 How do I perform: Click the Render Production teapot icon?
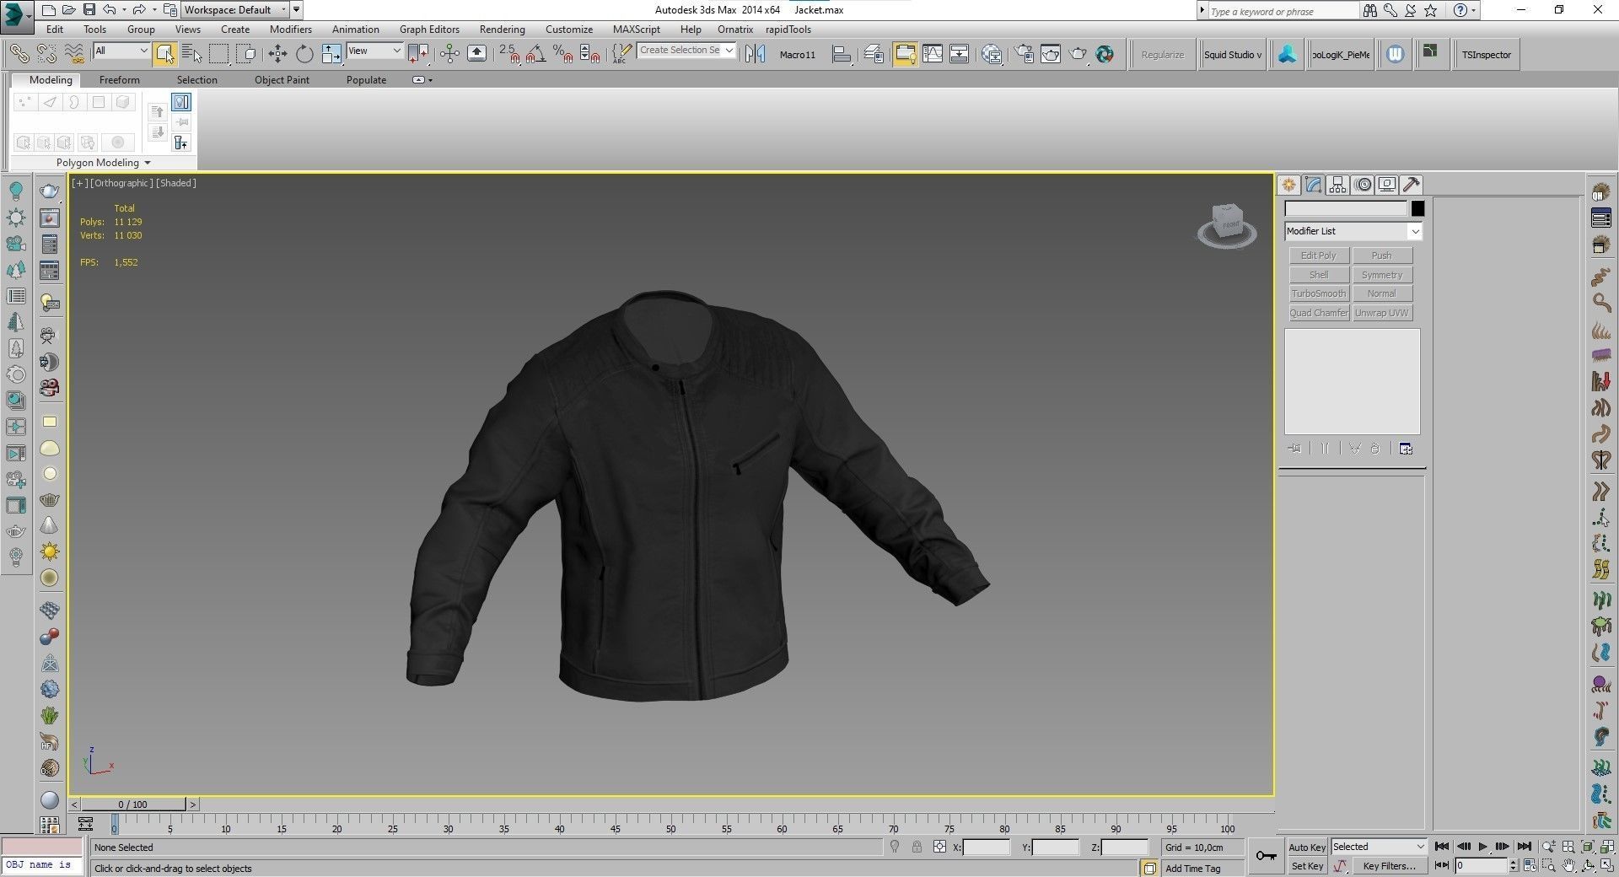1078,55
